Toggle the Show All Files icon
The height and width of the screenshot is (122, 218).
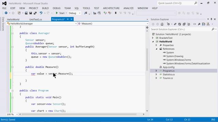pos(189,24)
